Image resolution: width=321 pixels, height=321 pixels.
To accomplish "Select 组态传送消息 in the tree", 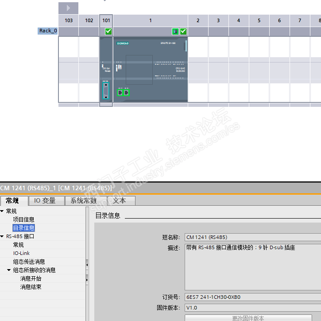I will (x=29, y=262).
